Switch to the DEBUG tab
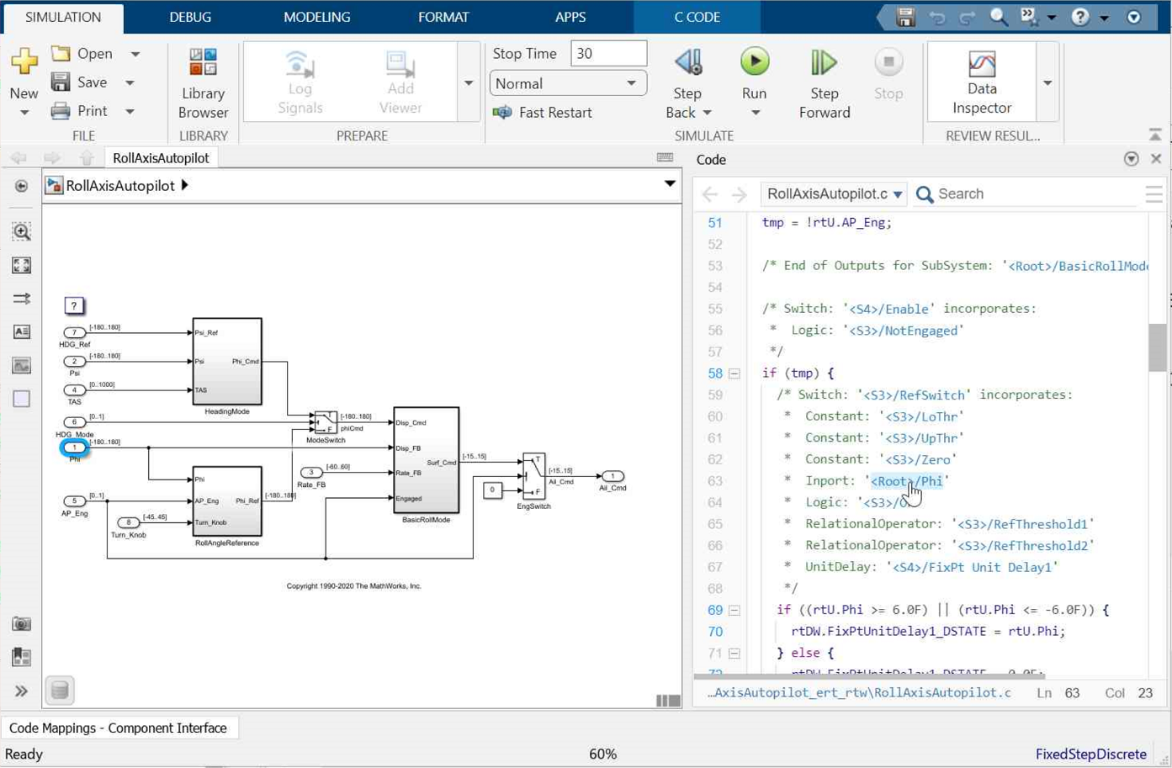Screen dimensions: 1172x768 tap(190, 17)
